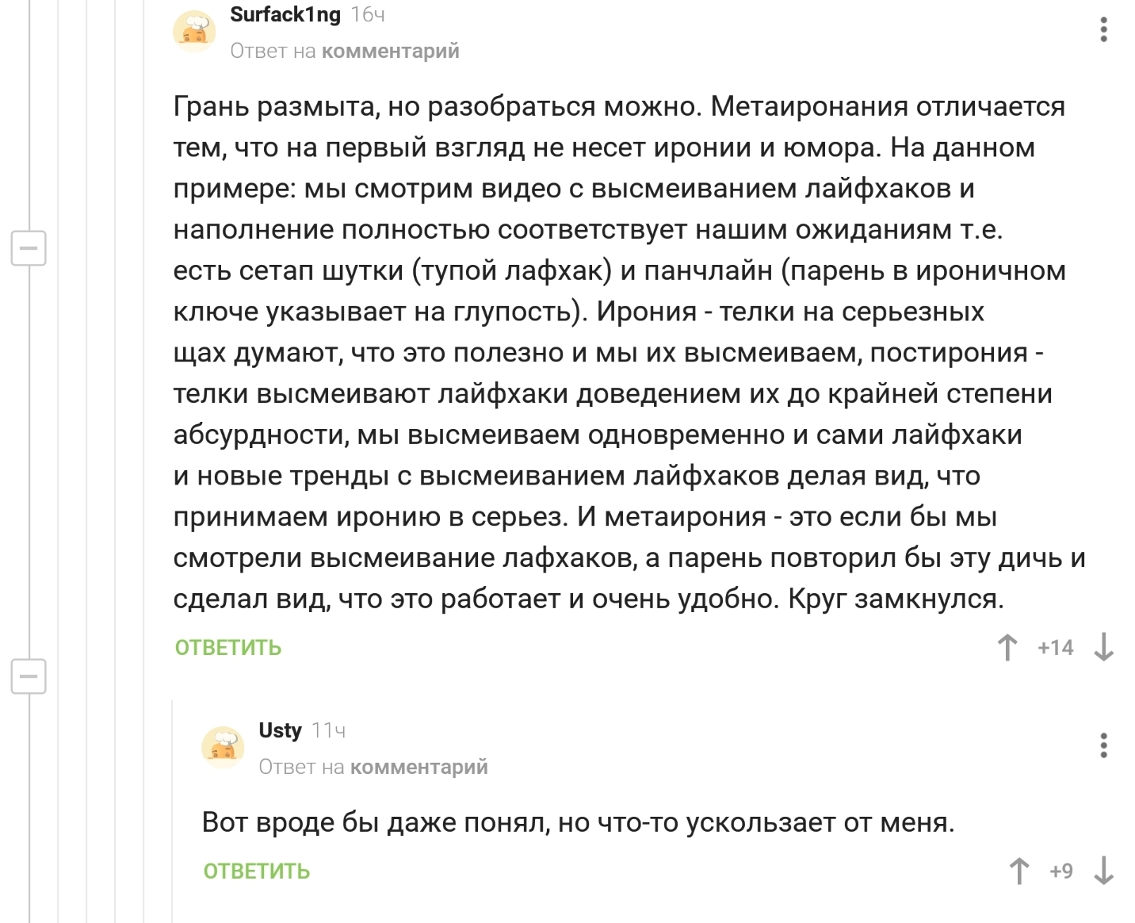The height and width of the screenshot is (923, 1135).
Task: Downvote Usty's reply comment
Action: 1103,871
